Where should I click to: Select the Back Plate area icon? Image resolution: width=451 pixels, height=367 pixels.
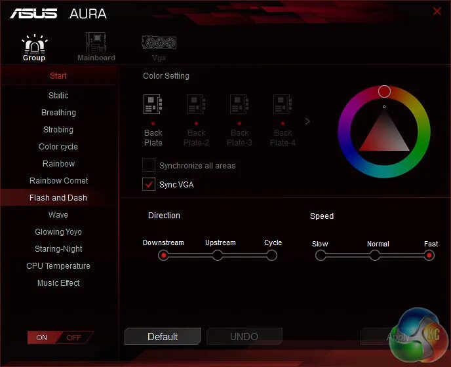click(x=153, y=104)
